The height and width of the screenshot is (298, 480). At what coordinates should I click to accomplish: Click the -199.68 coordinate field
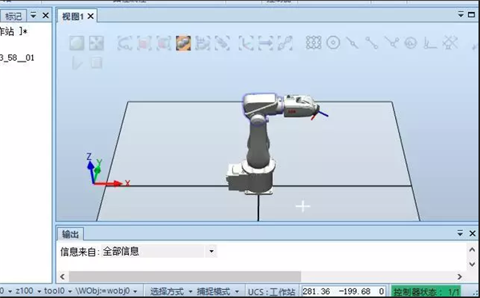354,292
